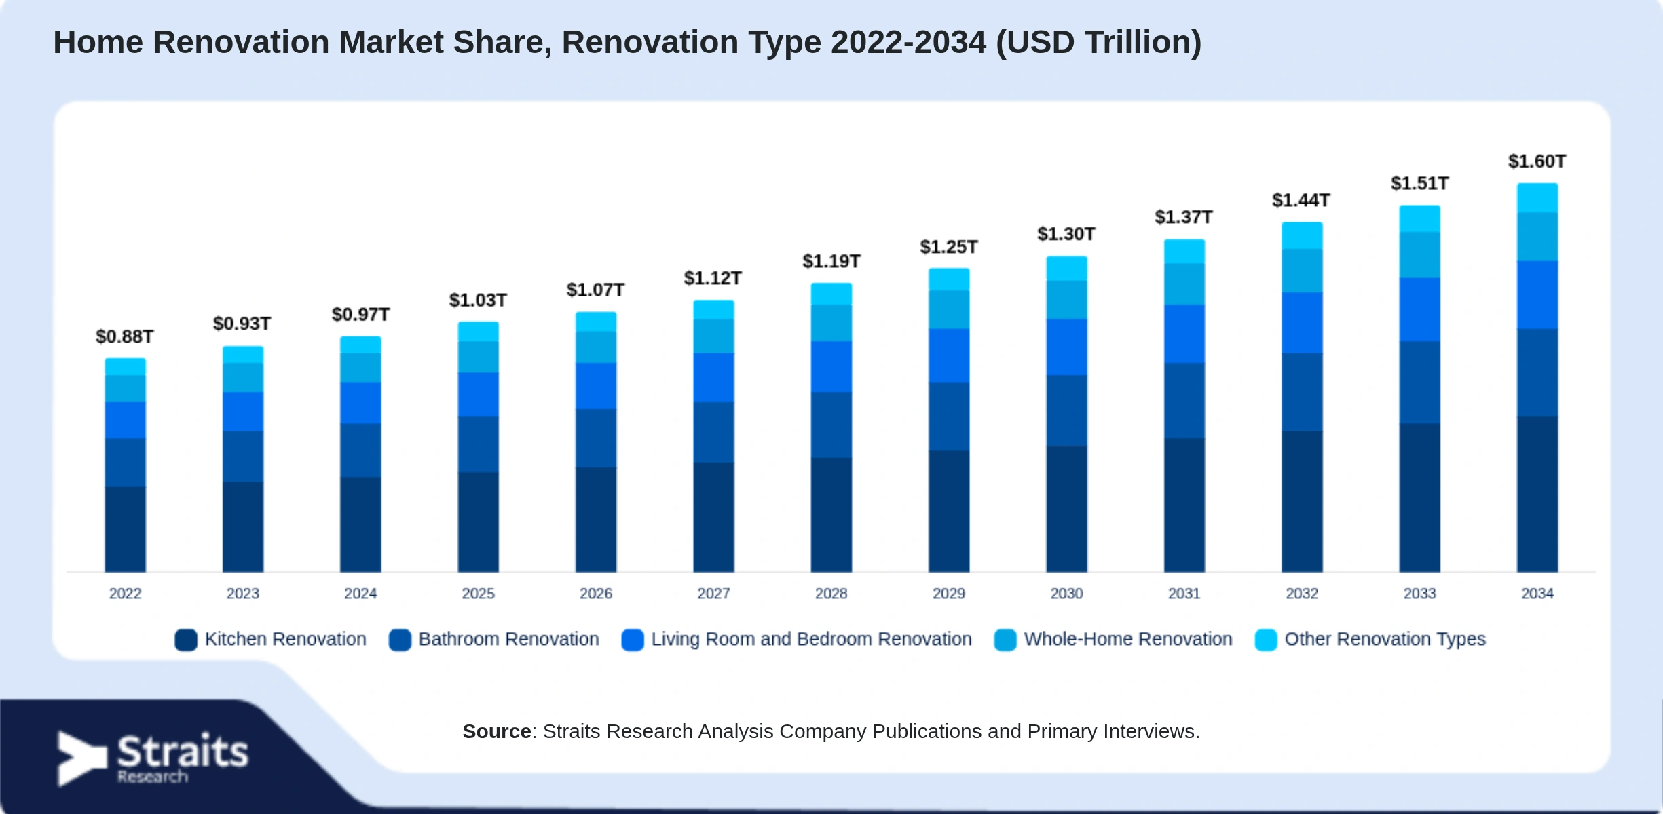This screenshot has width=1663, height=814.
Task: Click the 2027 axis label
Action: [713, 594]
